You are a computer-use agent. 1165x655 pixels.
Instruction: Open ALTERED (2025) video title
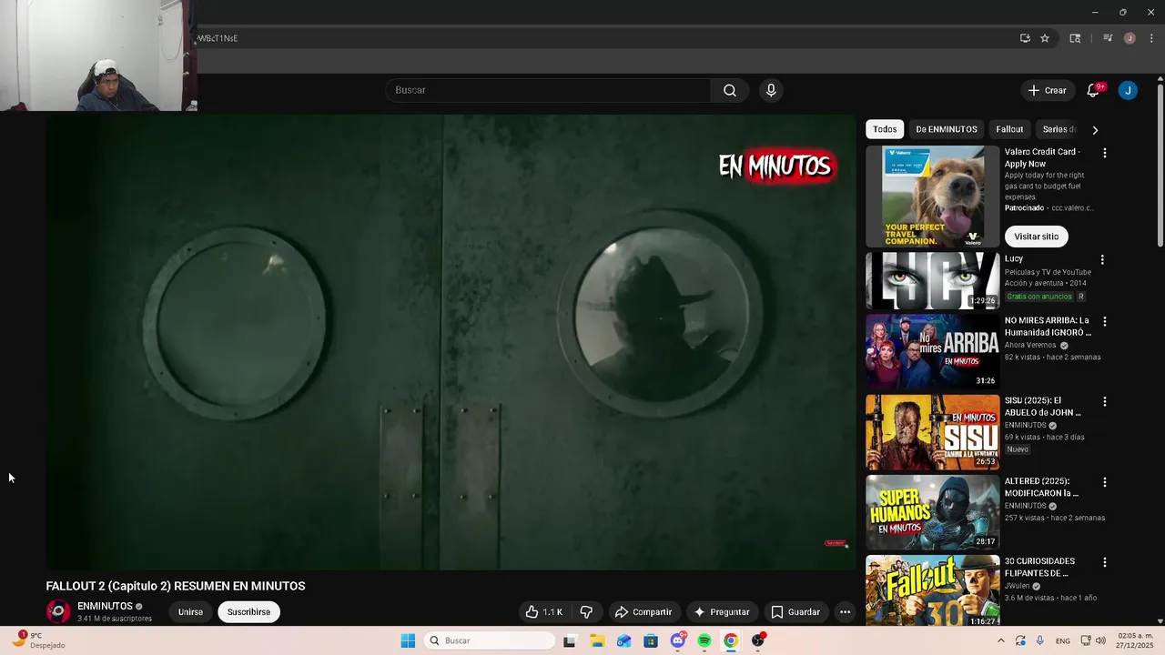coord(1042,488)
